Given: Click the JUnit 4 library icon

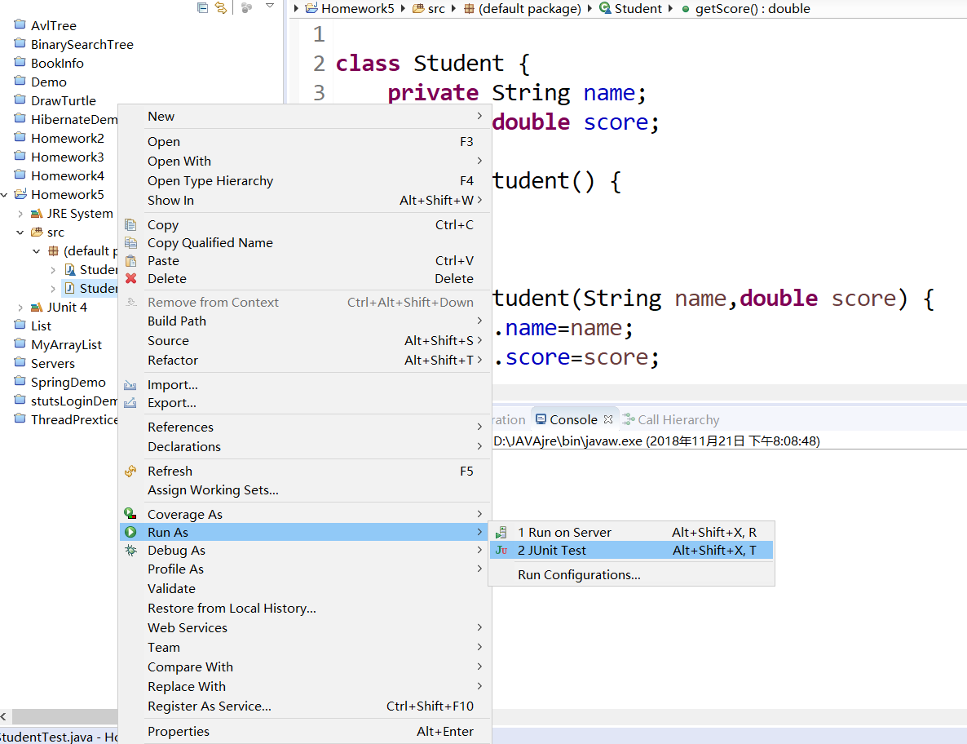Looking at the screenshot, I should click(x=37, y=308).
